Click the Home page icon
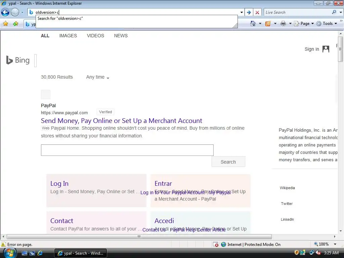Screen dimensions: 344x258 pos(253,24)
